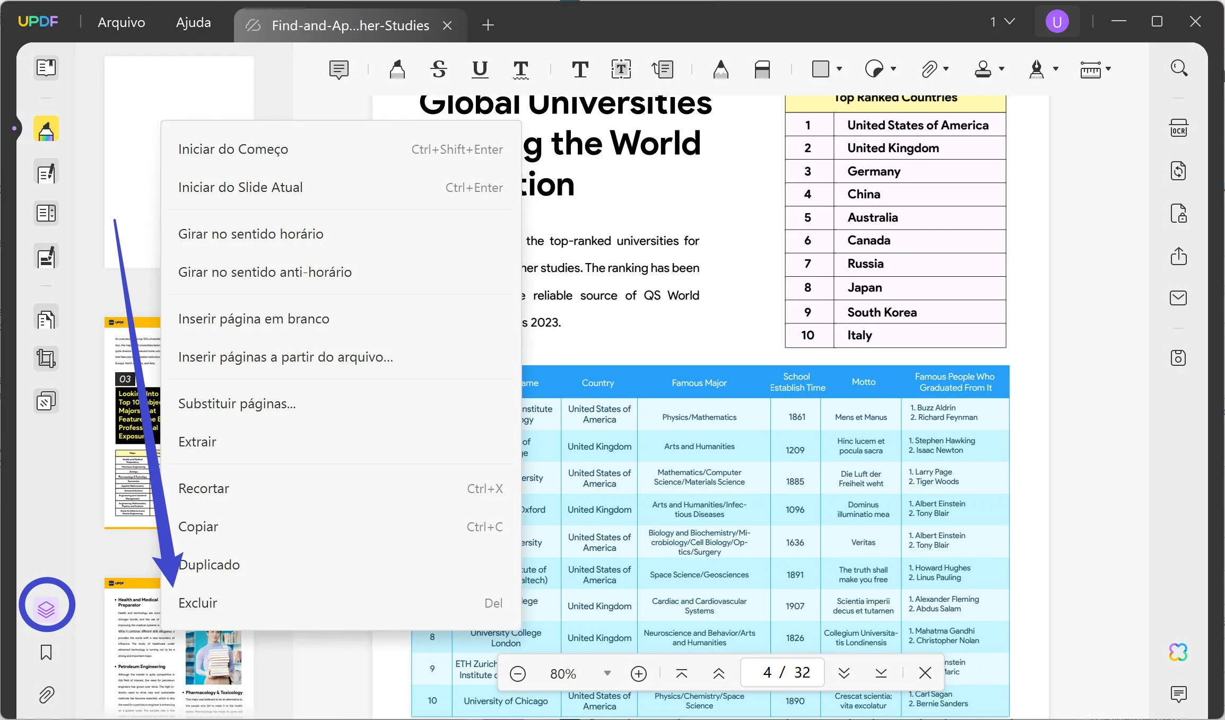This screenshot has width=1225, height=720.
Task: Click the share/export icon on right
Action: (x=1178, y=257)
